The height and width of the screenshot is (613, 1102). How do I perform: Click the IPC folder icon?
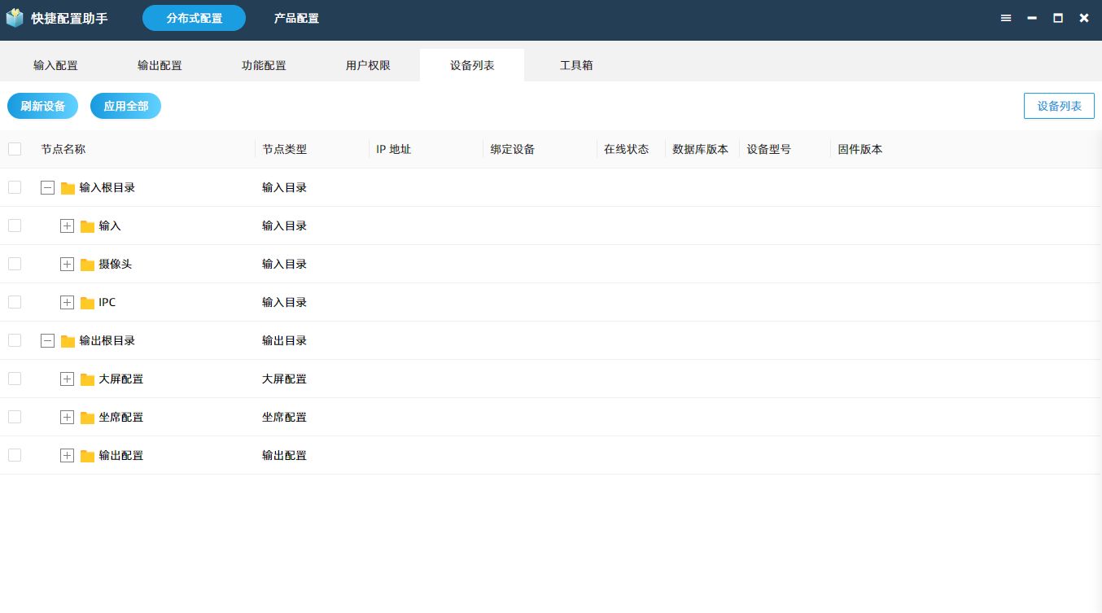click(88, 303)
